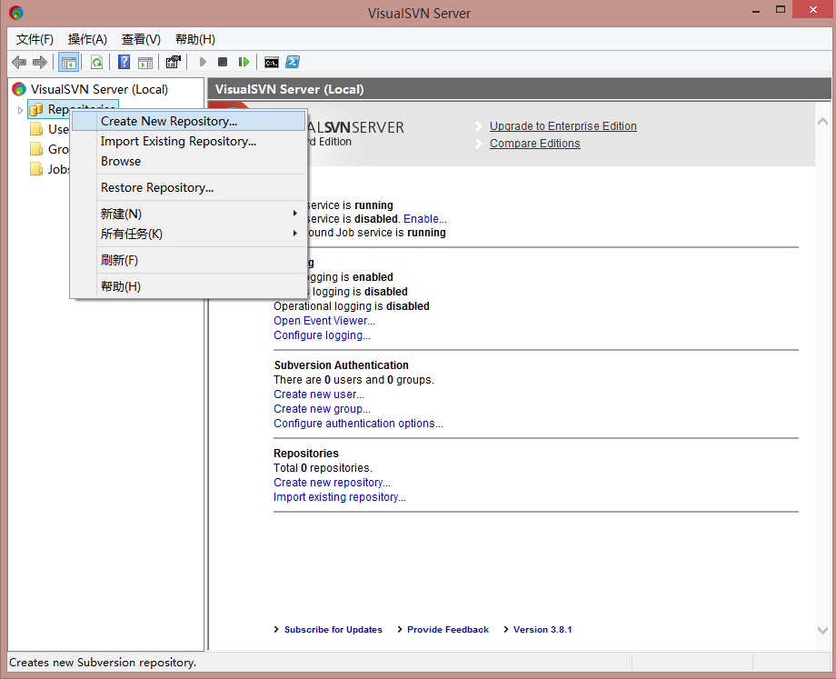Screen dimensions: 836x679
Task: Minimize the VisualSVN Server window
Action: [x=755, y=10]
